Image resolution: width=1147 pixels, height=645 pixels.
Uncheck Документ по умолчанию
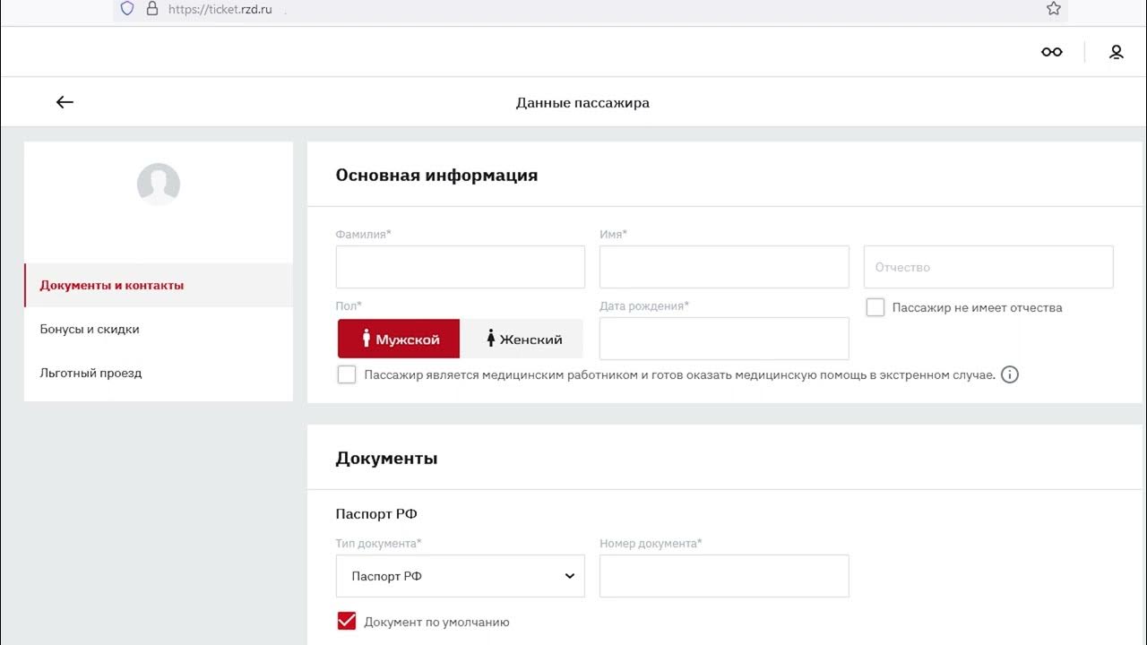[347, 621]
